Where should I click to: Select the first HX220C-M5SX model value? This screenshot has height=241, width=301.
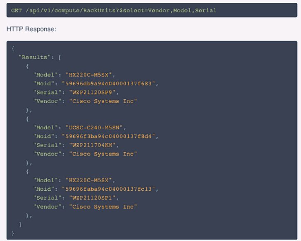click(x=88, y=75)
